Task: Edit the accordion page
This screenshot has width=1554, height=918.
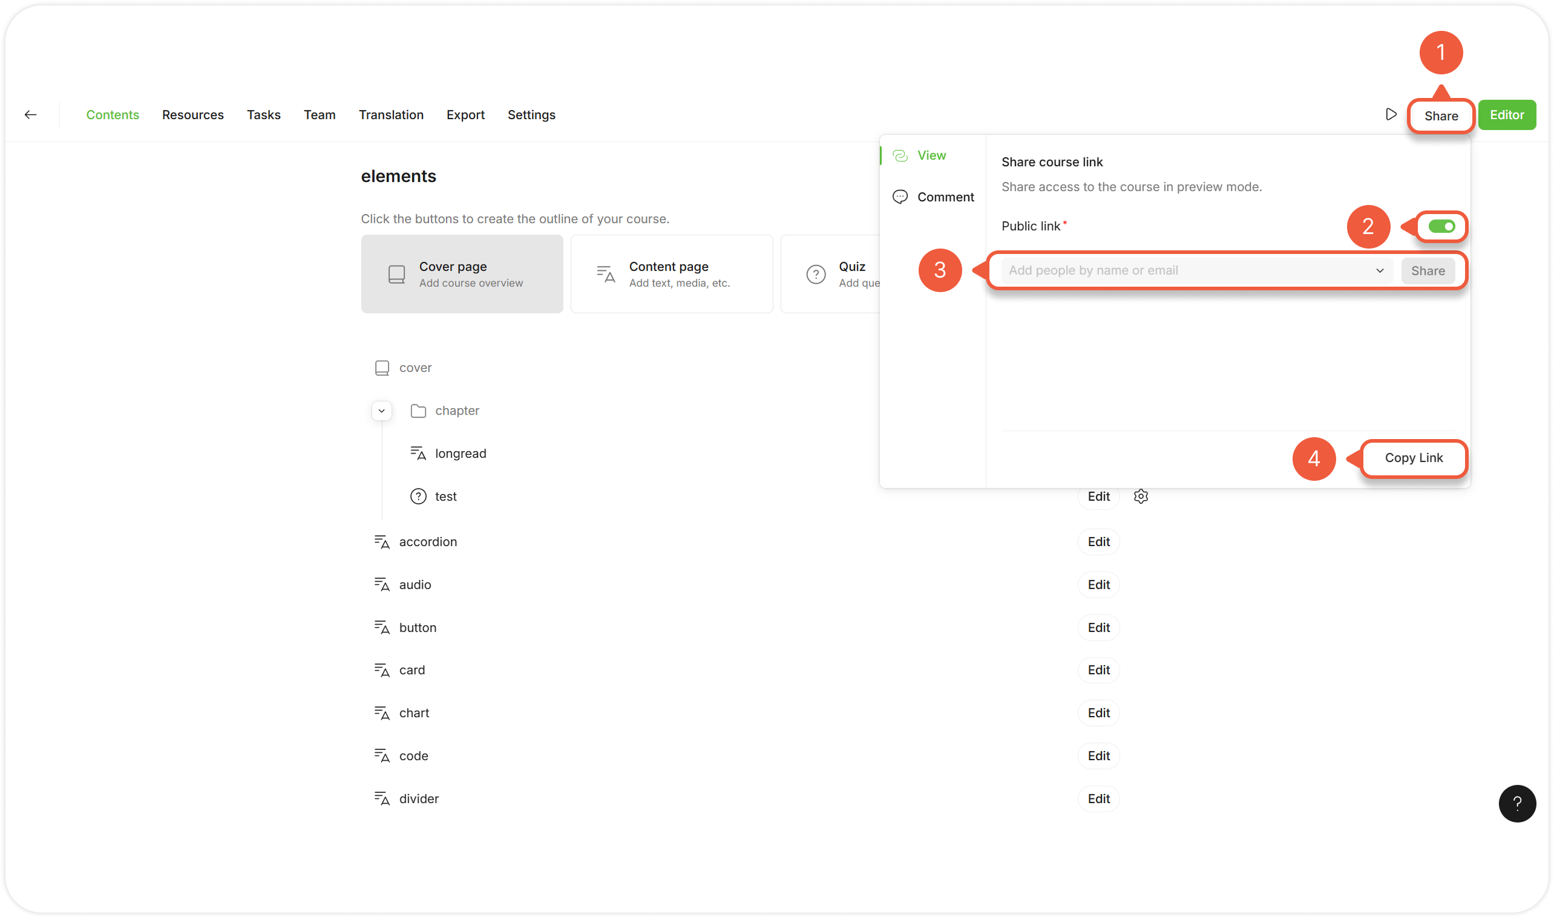Action: tap(1098, 542)
